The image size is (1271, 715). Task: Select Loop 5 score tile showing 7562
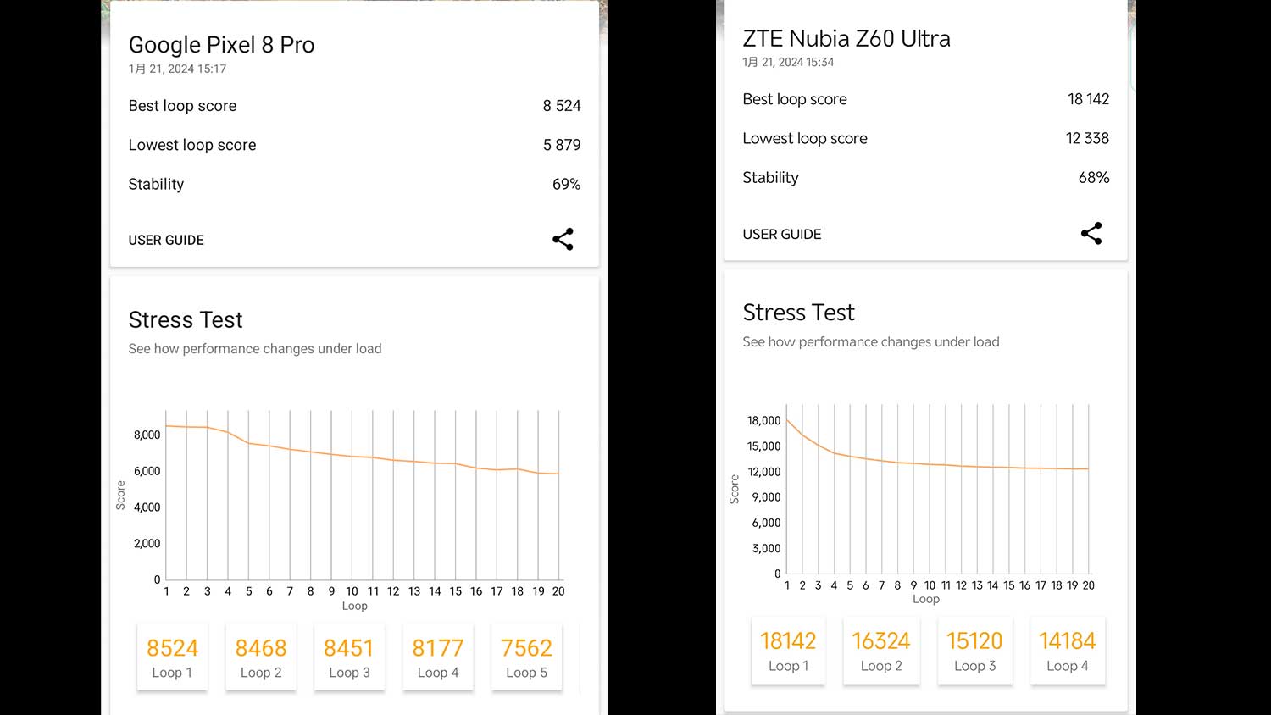[526, 657]
